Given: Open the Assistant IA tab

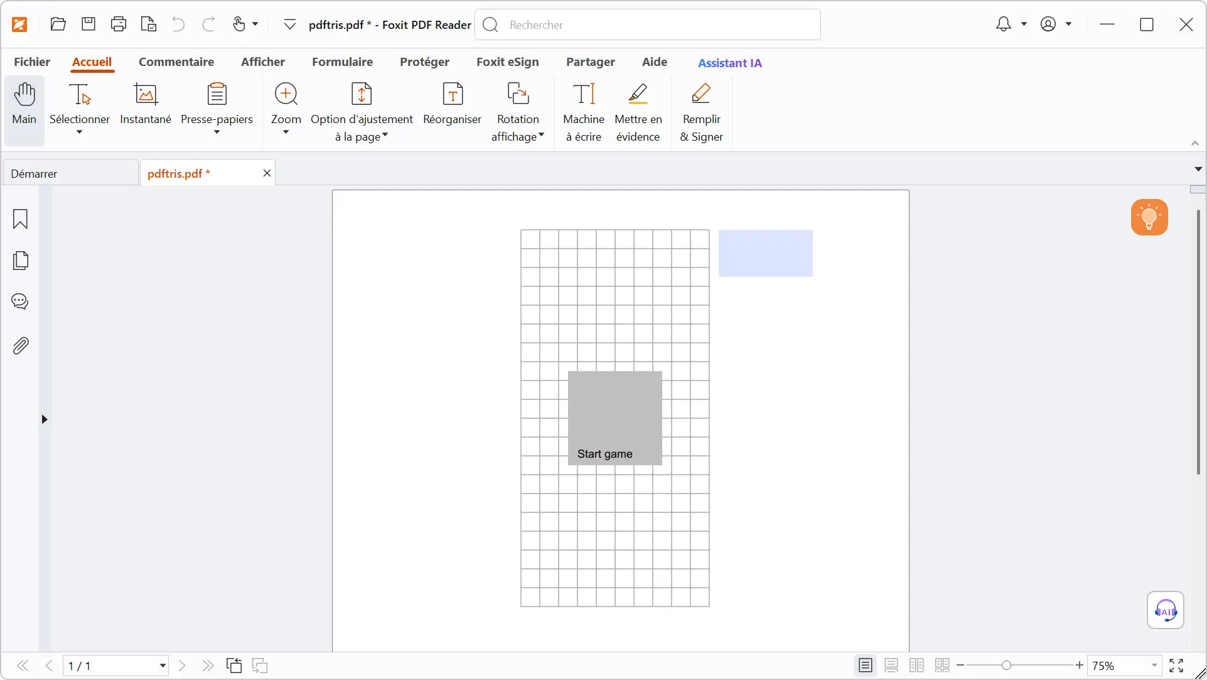Looking at the screenshot, I should tap(730, 63).
